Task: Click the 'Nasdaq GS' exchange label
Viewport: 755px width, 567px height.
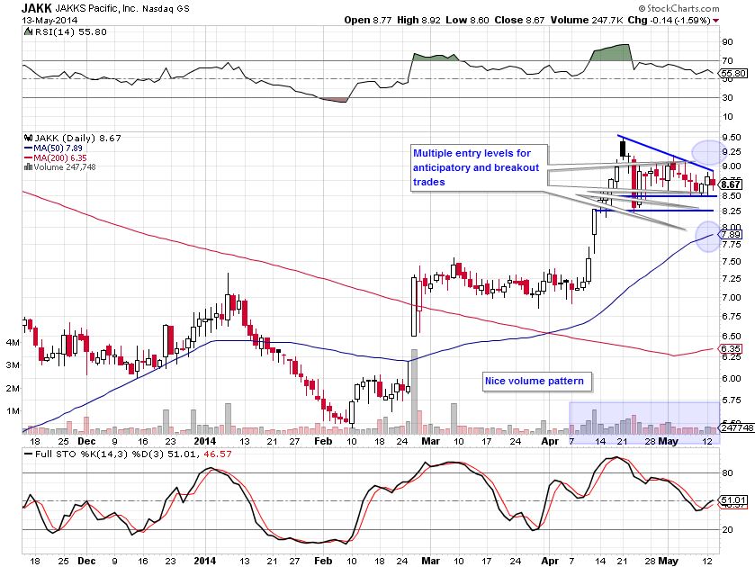Action: (166, 9)
